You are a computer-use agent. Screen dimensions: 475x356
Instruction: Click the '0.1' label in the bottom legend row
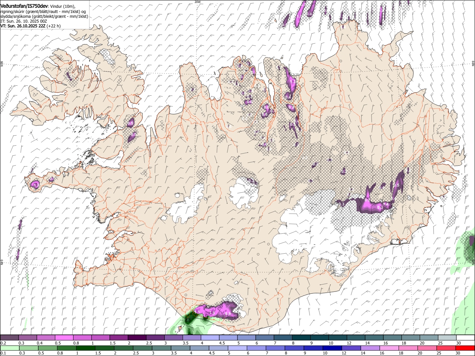tap(3, 353)
